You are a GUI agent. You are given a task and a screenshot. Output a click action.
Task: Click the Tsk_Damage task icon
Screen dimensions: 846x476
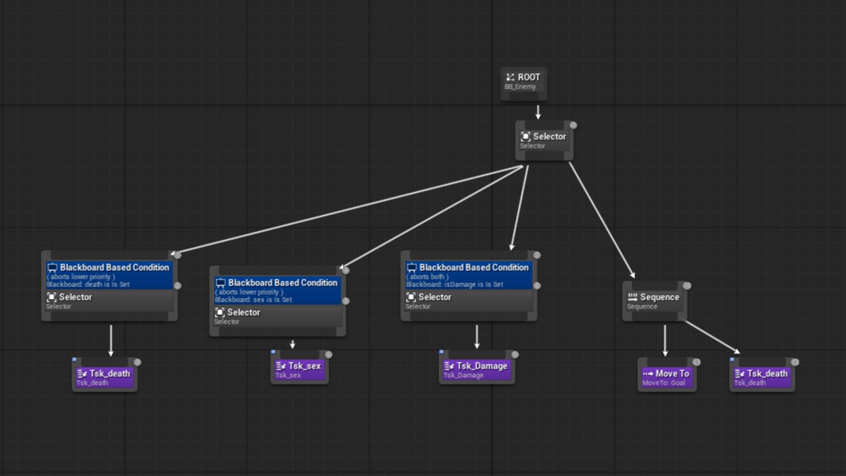pos(449,366)
